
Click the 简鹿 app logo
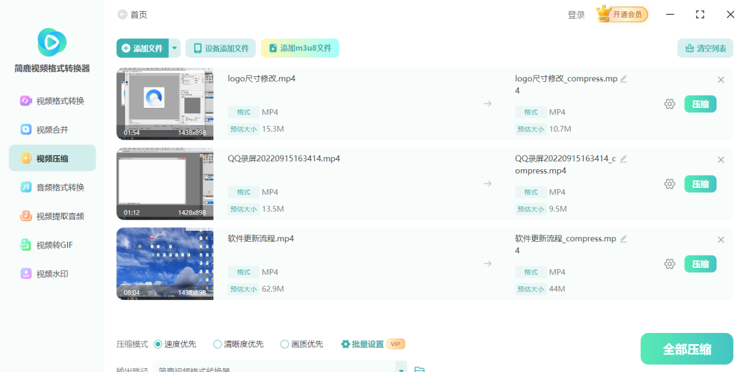[52, 42]
